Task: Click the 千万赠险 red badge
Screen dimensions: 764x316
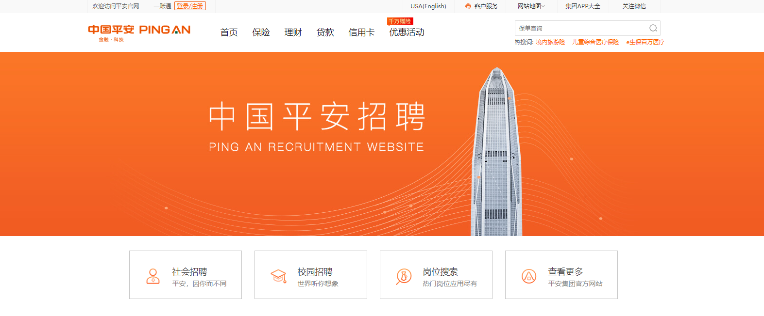Action: pos(400,21)
